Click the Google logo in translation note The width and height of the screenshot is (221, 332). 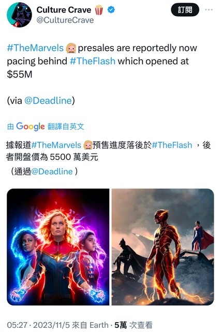click(31, 127)
